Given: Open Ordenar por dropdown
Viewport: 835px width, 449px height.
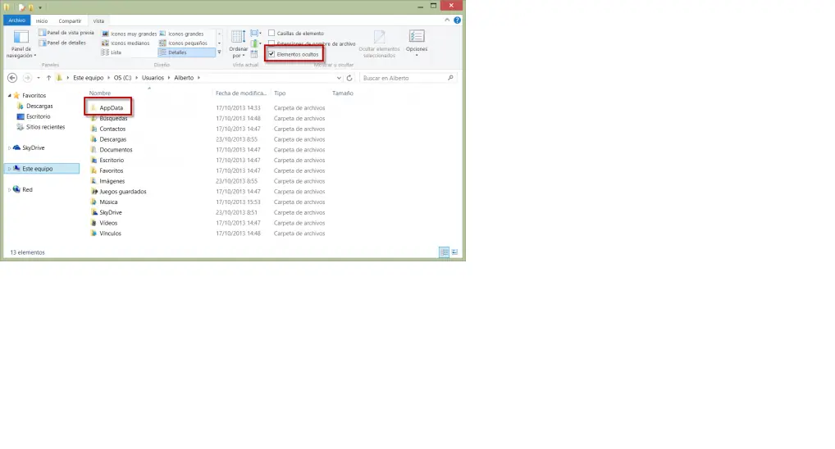Looking at the screenshot, I should 238,43.
